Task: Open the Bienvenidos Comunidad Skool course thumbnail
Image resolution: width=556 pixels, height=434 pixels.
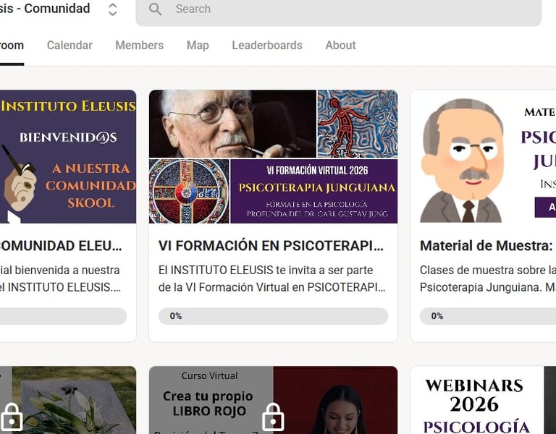Action: click(x=68, y=156)
